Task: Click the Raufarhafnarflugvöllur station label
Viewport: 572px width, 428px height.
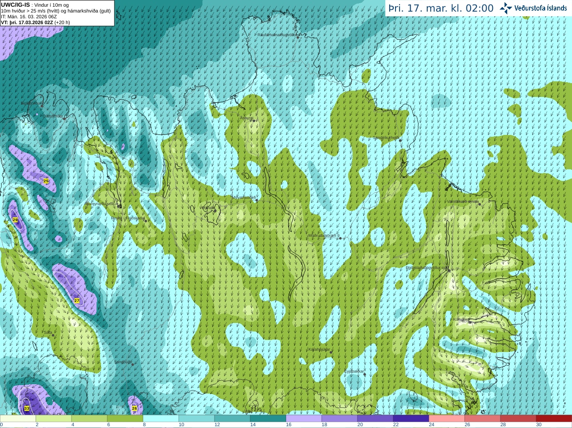Action: coord(277,35)
